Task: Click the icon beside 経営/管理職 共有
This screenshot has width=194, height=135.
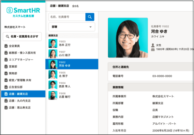Action: (6, 80)
